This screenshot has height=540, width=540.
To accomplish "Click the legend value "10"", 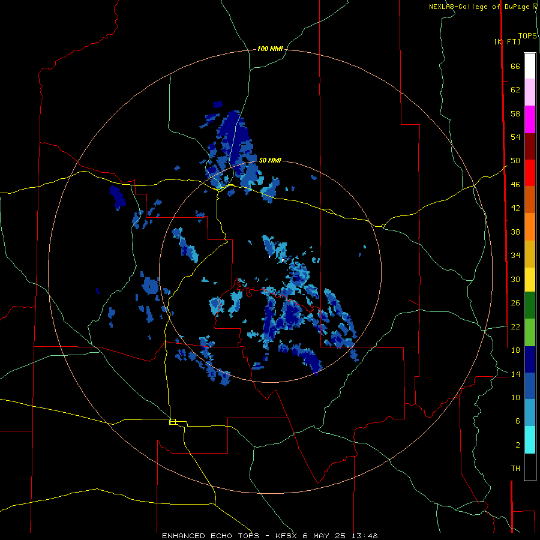I will 515,397.
